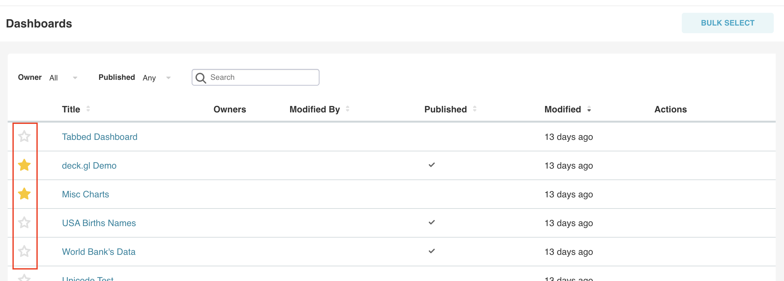Unfavorite the deck.gl Demo dashboard
Viewport: 784px width, 281px height.
pyautogui.click(x=24, y=165)
